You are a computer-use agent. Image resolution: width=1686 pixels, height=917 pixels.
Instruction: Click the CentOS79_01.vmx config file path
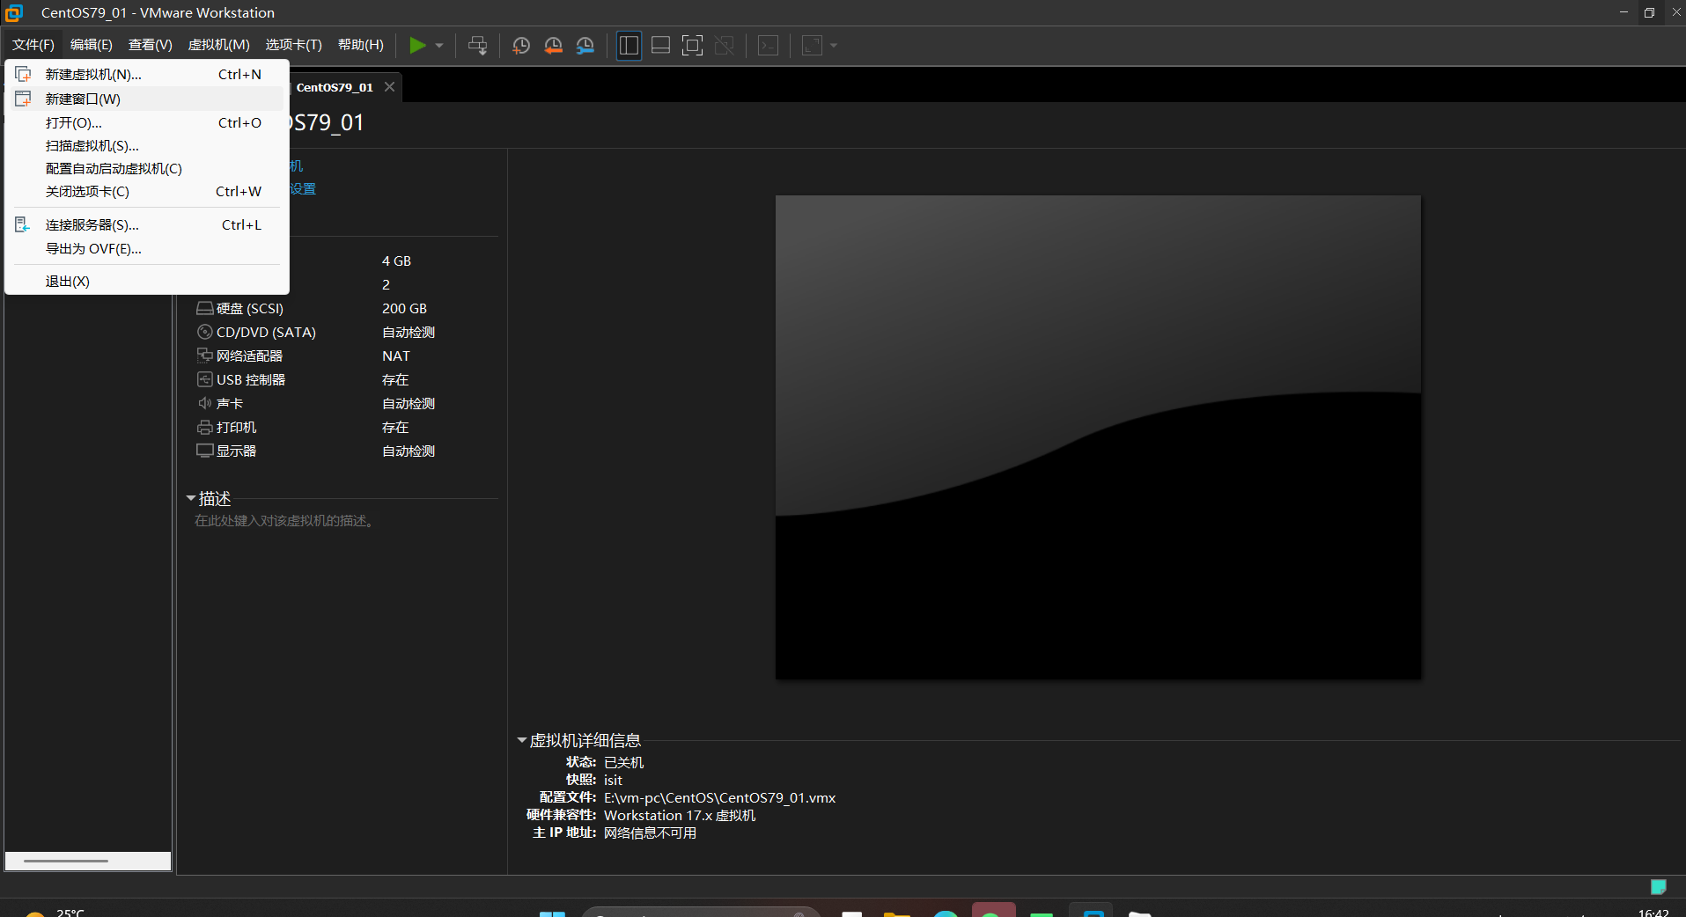click(x=719, y=798)
